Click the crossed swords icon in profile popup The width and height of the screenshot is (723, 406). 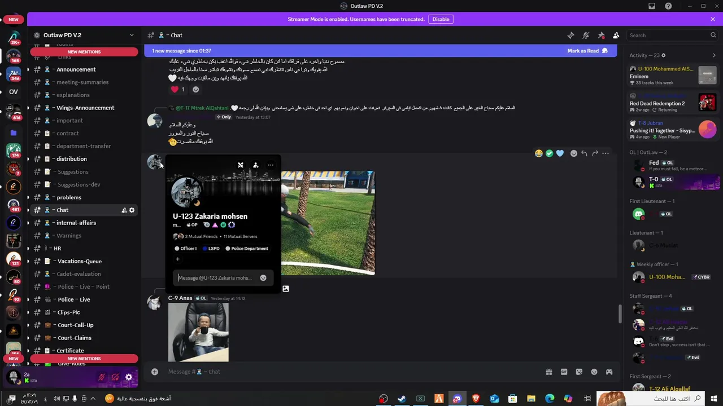(x=241, y=165)
